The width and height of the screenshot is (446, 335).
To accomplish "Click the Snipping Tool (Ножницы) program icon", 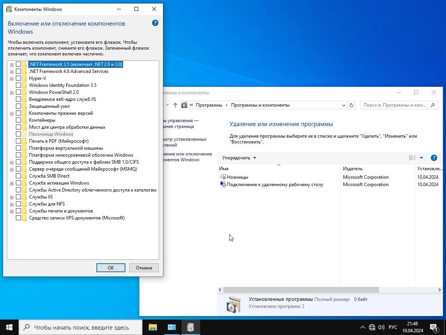I will point(223,177).
